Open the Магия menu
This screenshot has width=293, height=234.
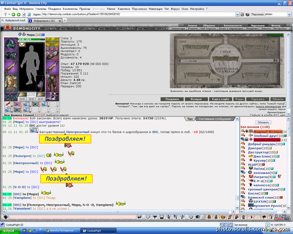click(x=111, y=9)
